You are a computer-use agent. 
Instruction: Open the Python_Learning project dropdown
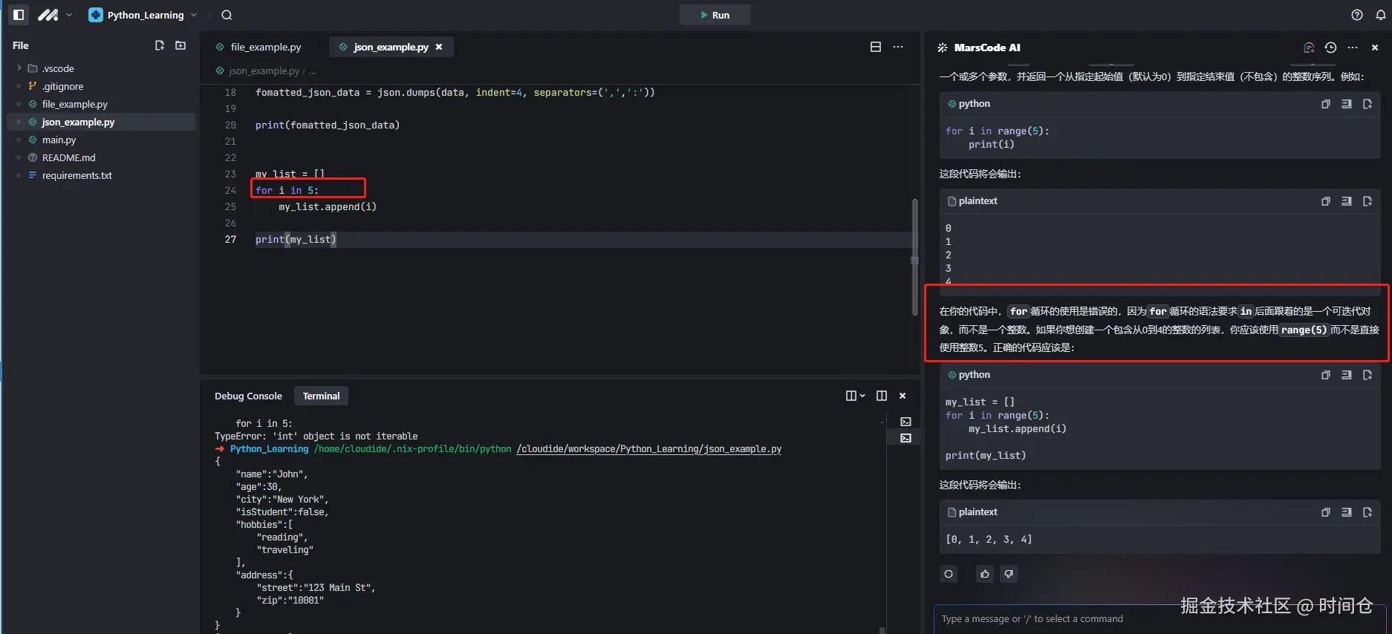[143, 15]
